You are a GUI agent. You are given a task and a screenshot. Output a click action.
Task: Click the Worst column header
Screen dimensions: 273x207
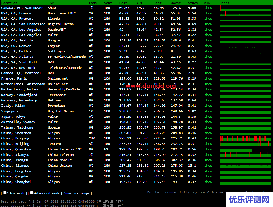tap(176, 3)
